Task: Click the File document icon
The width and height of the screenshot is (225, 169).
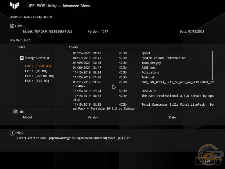Action: [15, 112]
